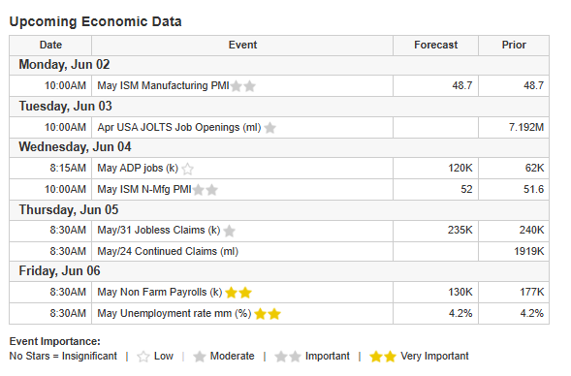Select the Forecast column header
Viewport: 571px width, 376px height.
435,46
